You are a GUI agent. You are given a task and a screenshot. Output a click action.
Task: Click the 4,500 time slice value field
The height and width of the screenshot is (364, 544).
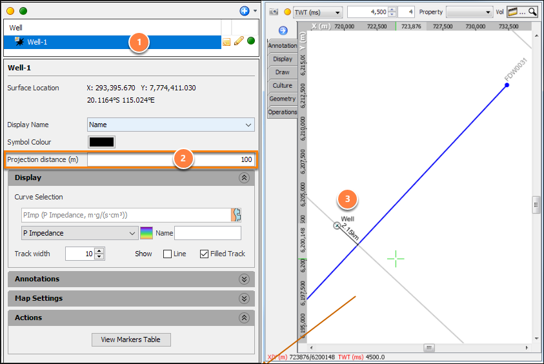[x=368, y=12]
